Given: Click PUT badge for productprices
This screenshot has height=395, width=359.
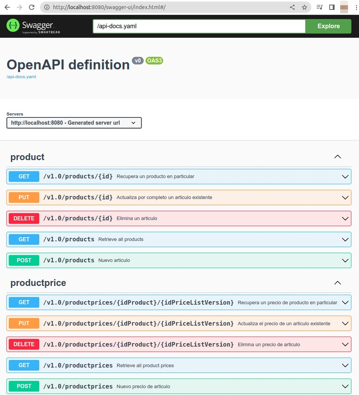Looking at the screenshot, I should 24,323.
